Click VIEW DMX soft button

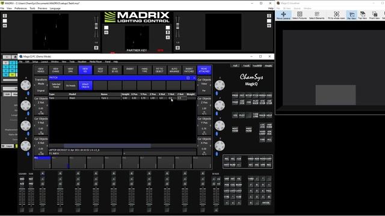pos(70,70)
